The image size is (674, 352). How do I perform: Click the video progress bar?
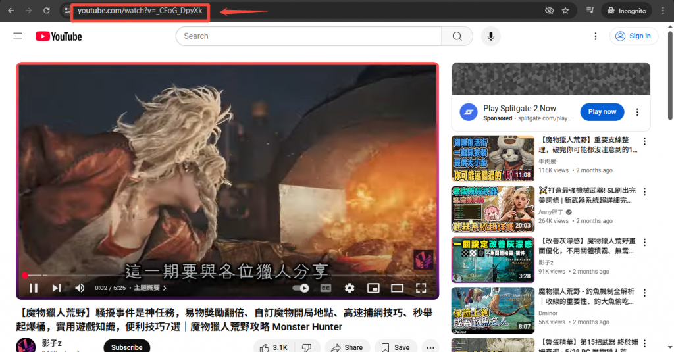coord(227,275)
